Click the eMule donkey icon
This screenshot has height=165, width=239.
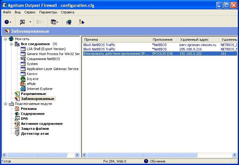[23, 84]
